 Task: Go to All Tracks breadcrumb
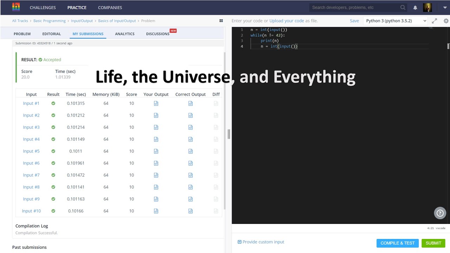(20, 21)
